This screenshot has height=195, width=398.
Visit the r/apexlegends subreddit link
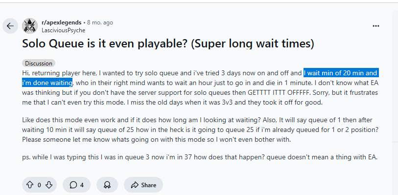61,22
